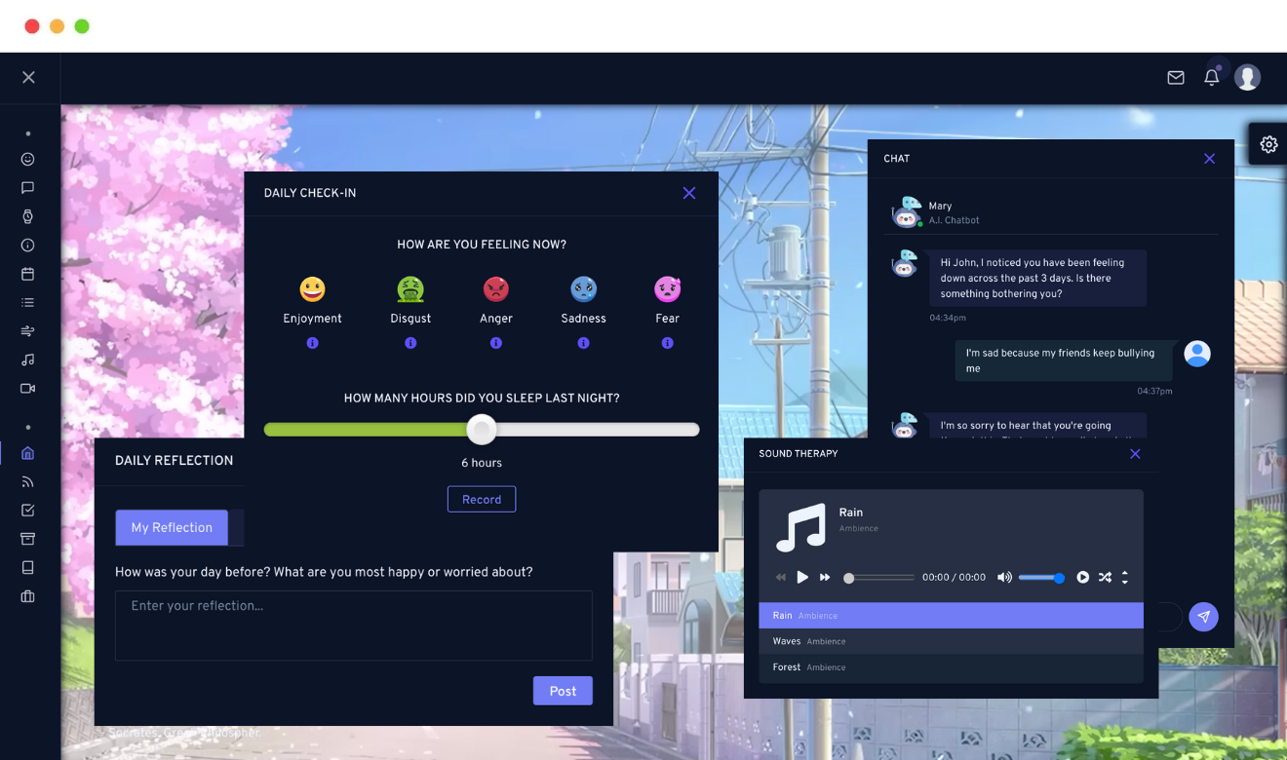Show info for the Anger emotion
The width and height of the screenshot is (1287, 760).
[x=496, y=343]
